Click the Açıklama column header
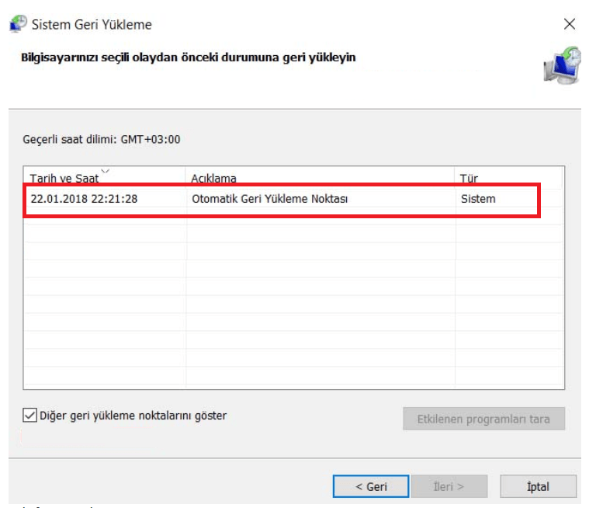This screenshot has width=589, height=508. [x=320, y=177]
